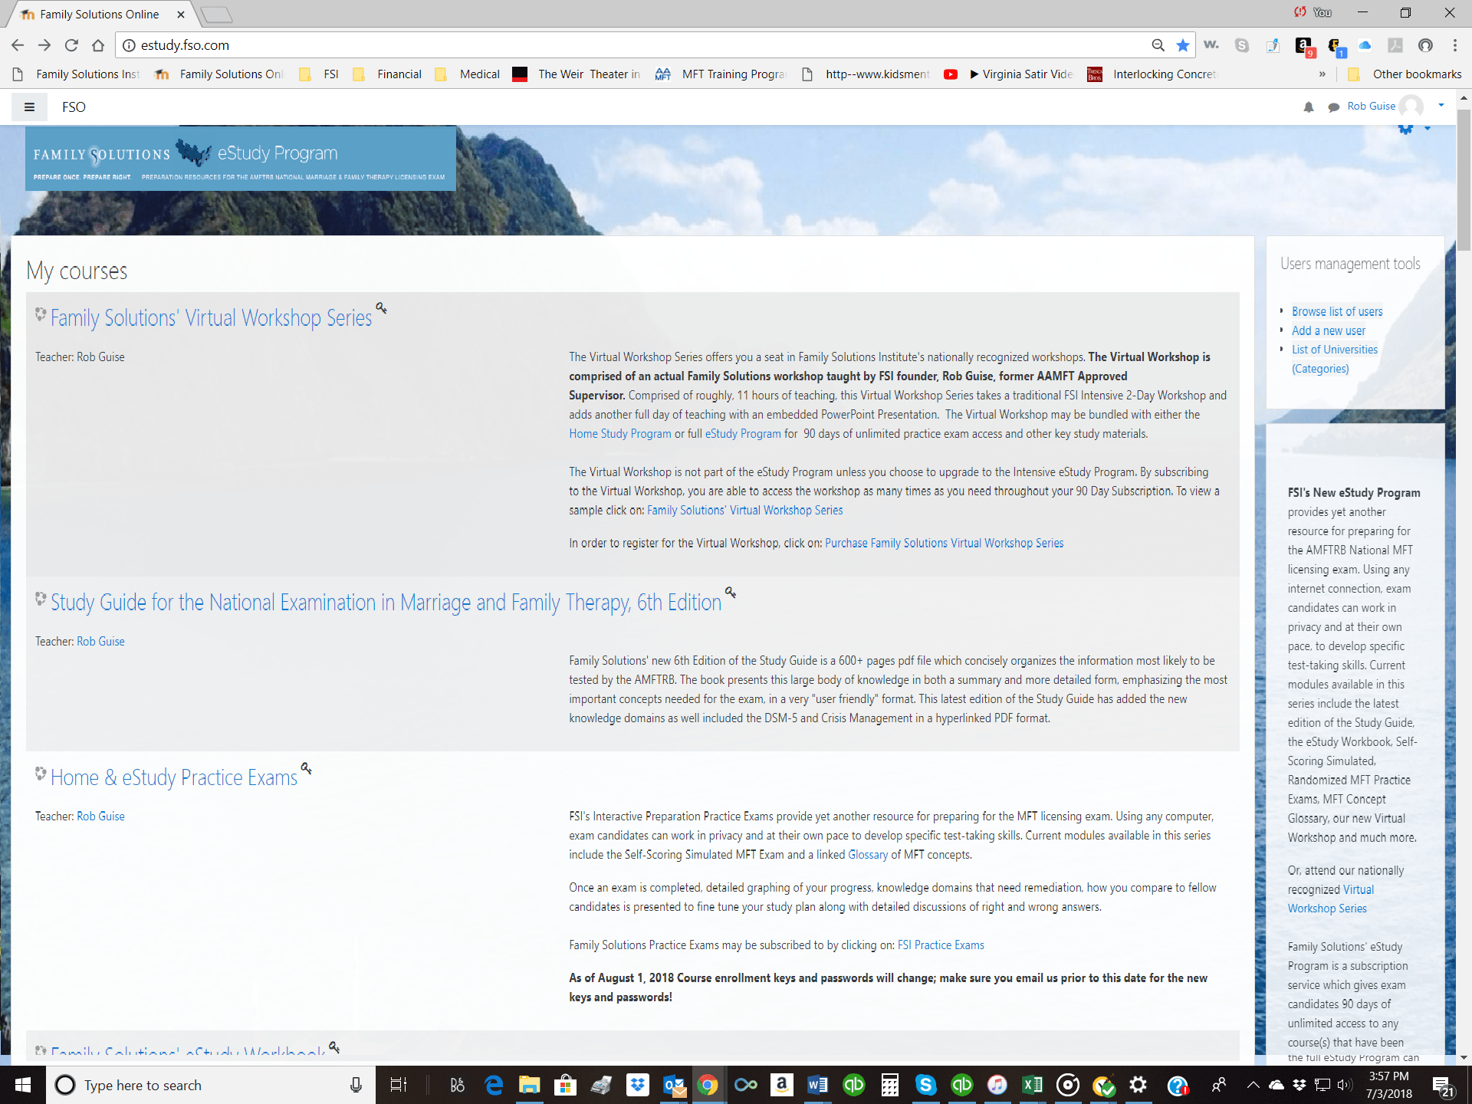Click the page settings gear icon
This screenshot has width=1472, height=1104.
tap(1405, 129)
